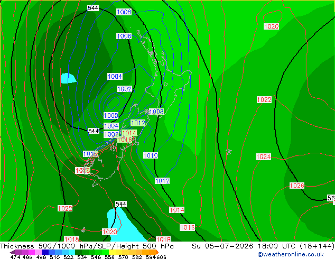Click the green-highlighted 1014 label
Viewport: 335px width, 259px height.
coord(129,133)
